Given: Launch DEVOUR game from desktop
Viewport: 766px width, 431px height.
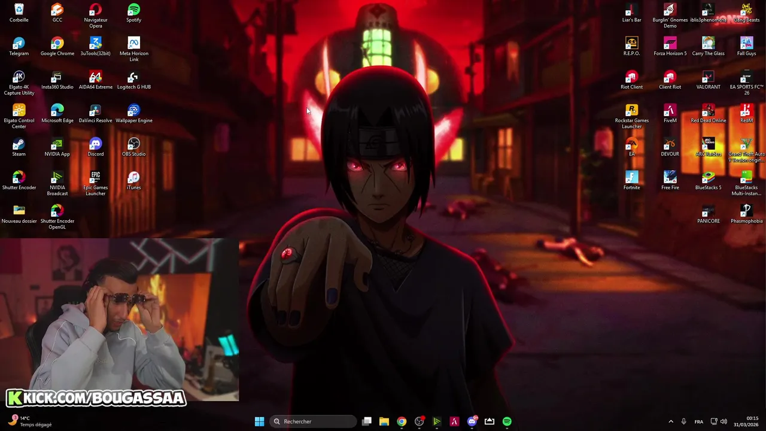Looking at the screenshot, I should (670, 147).
